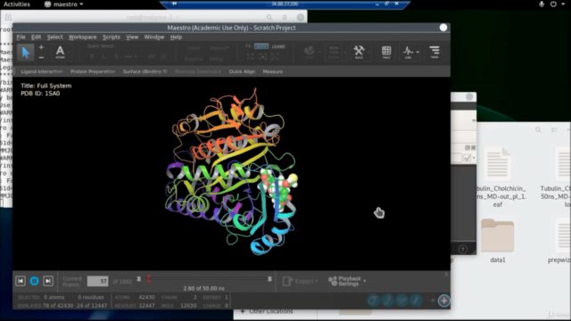The width and height of the screenshot is (571, 321).
Task: Open the Export dropdown in trajectory player
Action: 301,281
